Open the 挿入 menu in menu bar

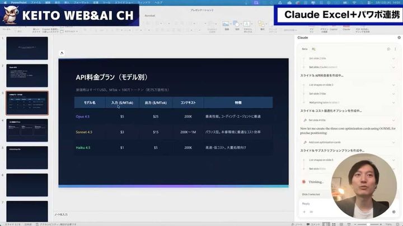pyautogui.click(x=67, y=2)
